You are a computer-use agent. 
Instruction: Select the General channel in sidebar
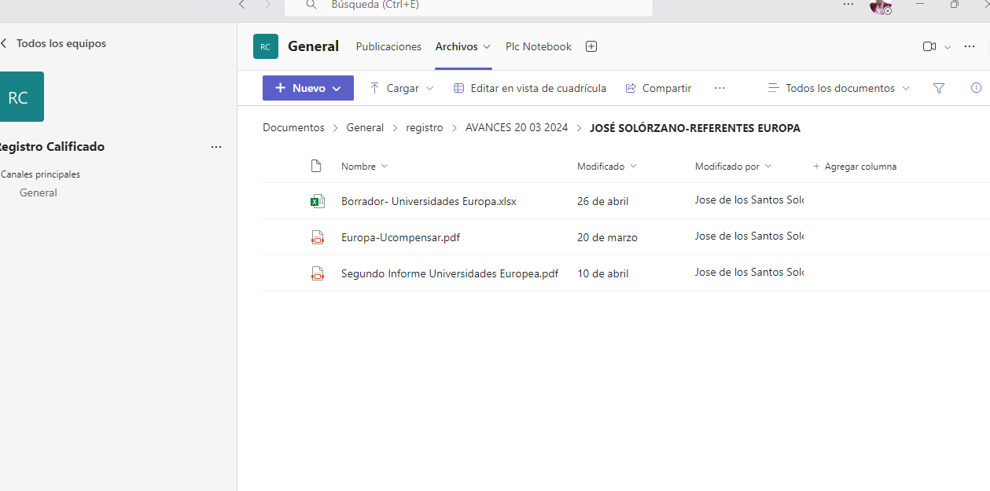click(x=39, y=192)
